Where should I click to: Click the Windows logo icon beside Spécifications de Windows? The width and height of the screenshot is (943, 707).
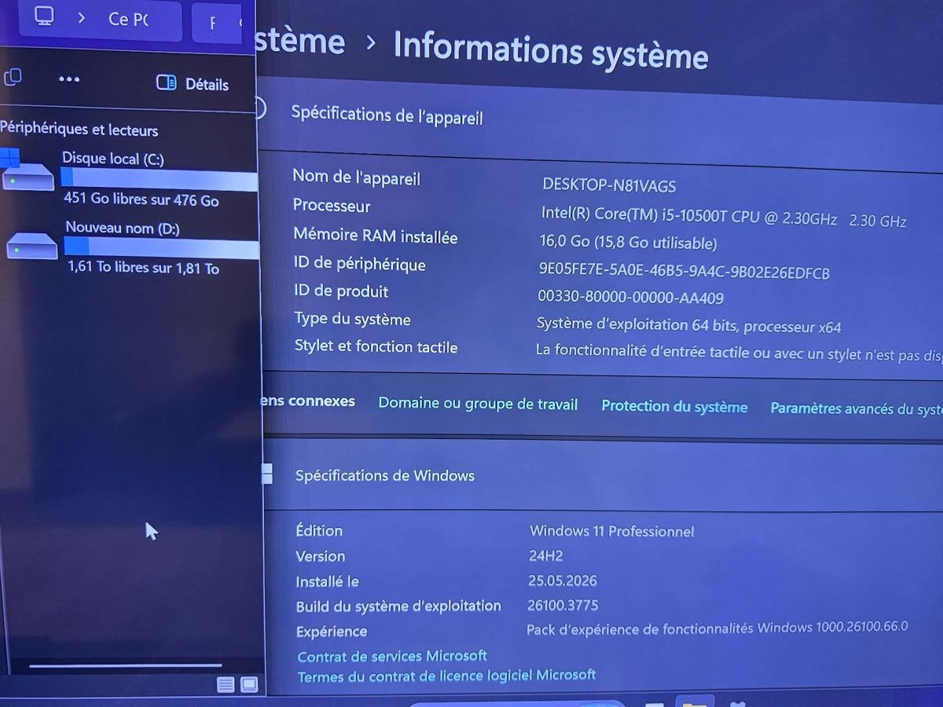[266, 474]
